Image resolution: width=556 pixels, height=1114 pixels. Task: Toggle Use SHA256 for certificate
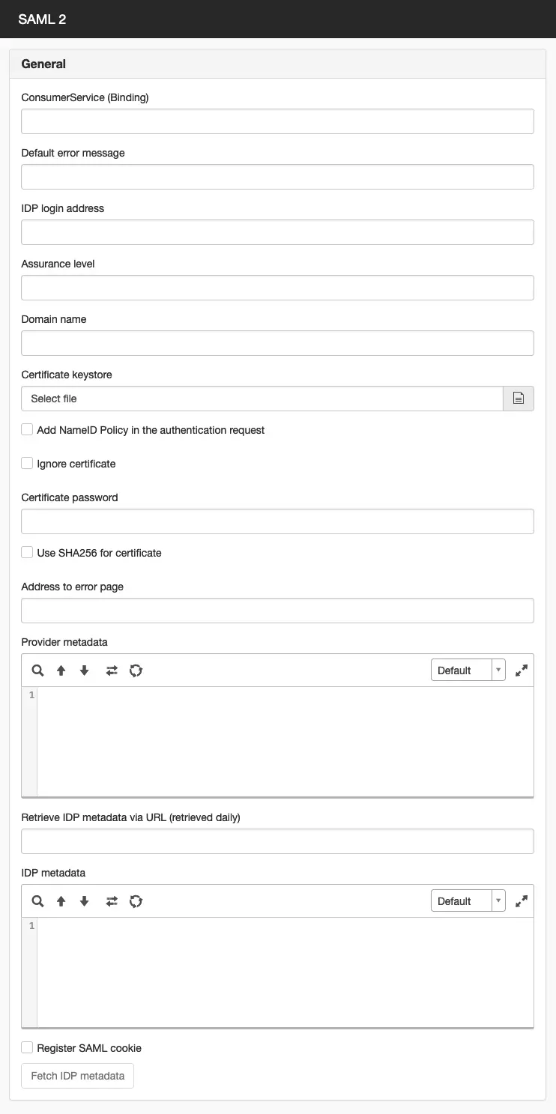27,553
